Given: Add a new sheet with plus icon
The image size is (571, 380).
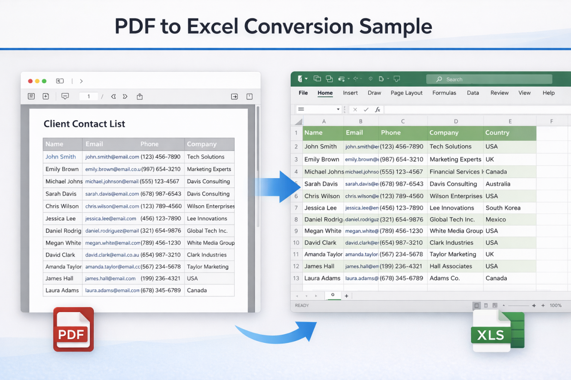Looking at the screenshot, I should coord(346,296).
